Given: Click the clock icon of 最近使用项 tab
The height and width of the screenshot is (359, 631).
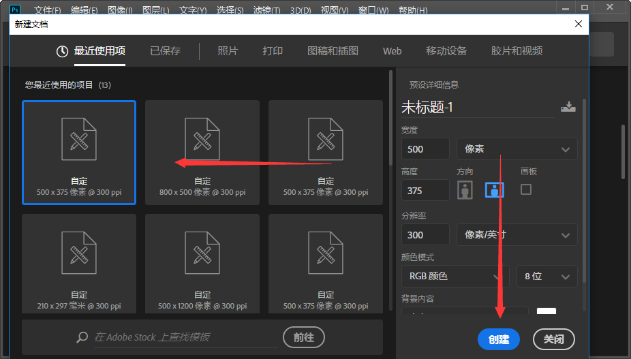Looking at the screenshot, I should 62,51.
